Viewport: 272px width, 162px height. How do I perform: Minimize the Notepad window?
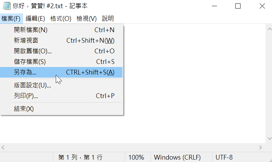point(214,6)
